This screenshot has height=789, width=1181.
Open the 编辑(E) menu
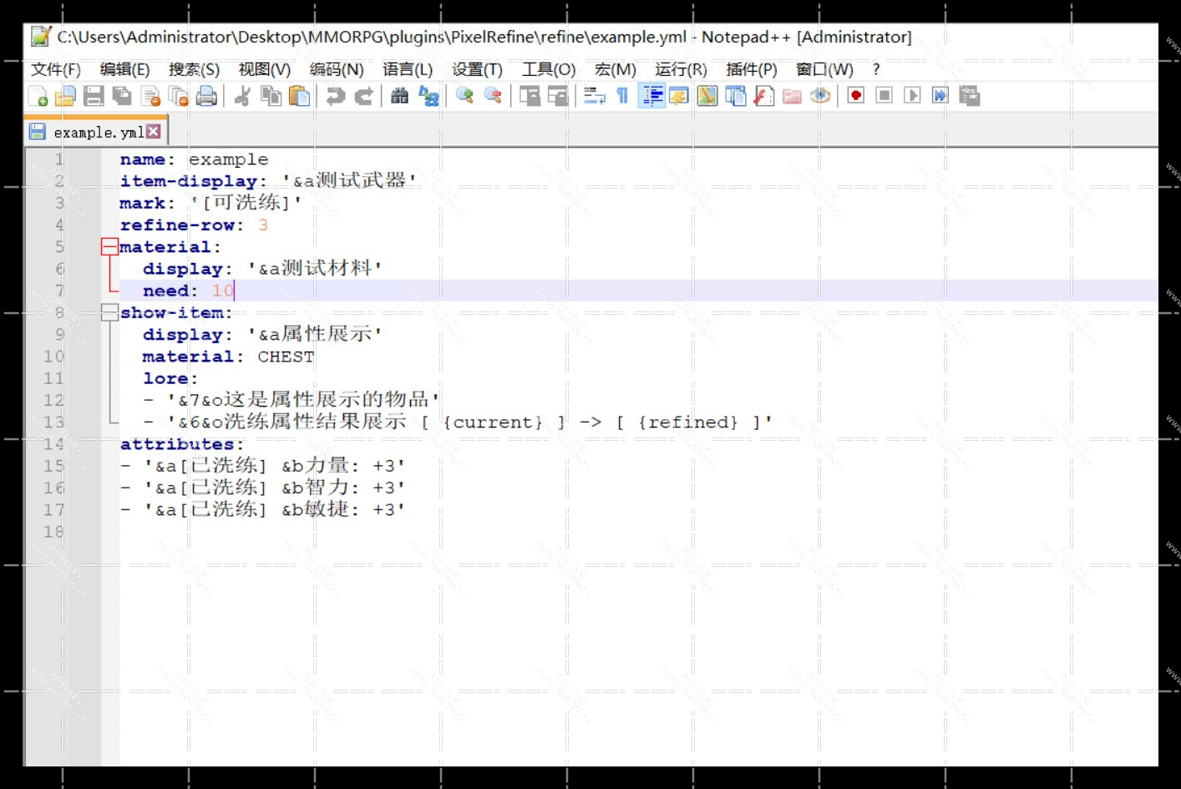click(x=124, y=70)
